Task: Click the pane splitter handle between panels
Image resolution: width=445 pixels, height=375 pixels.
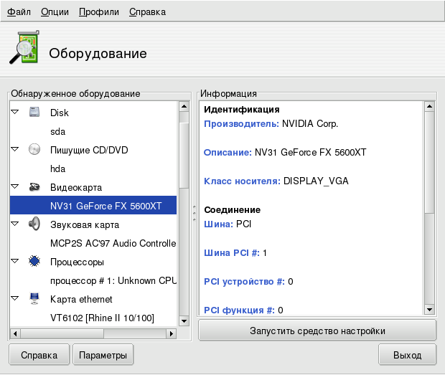Action: click(195, 214)
